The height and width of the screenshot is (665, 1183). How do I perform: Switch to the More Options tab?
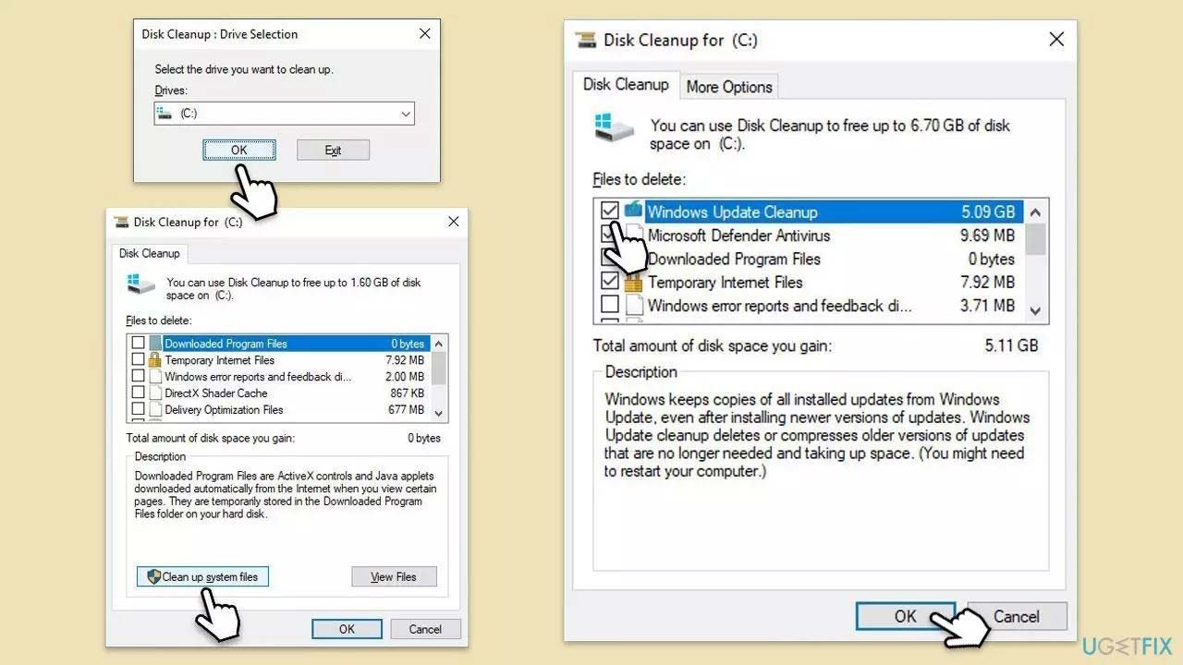(x=729, y=86)
